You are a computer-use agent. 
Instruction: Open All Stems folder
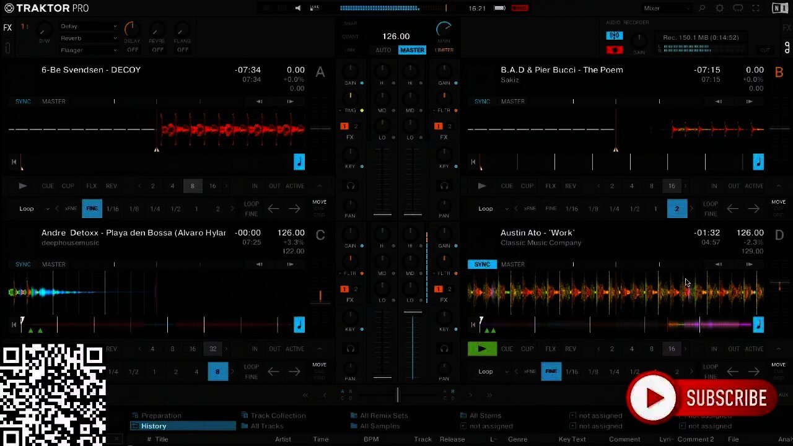coord(485,416)
